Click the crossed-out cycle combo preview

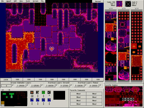pos(128,4)
